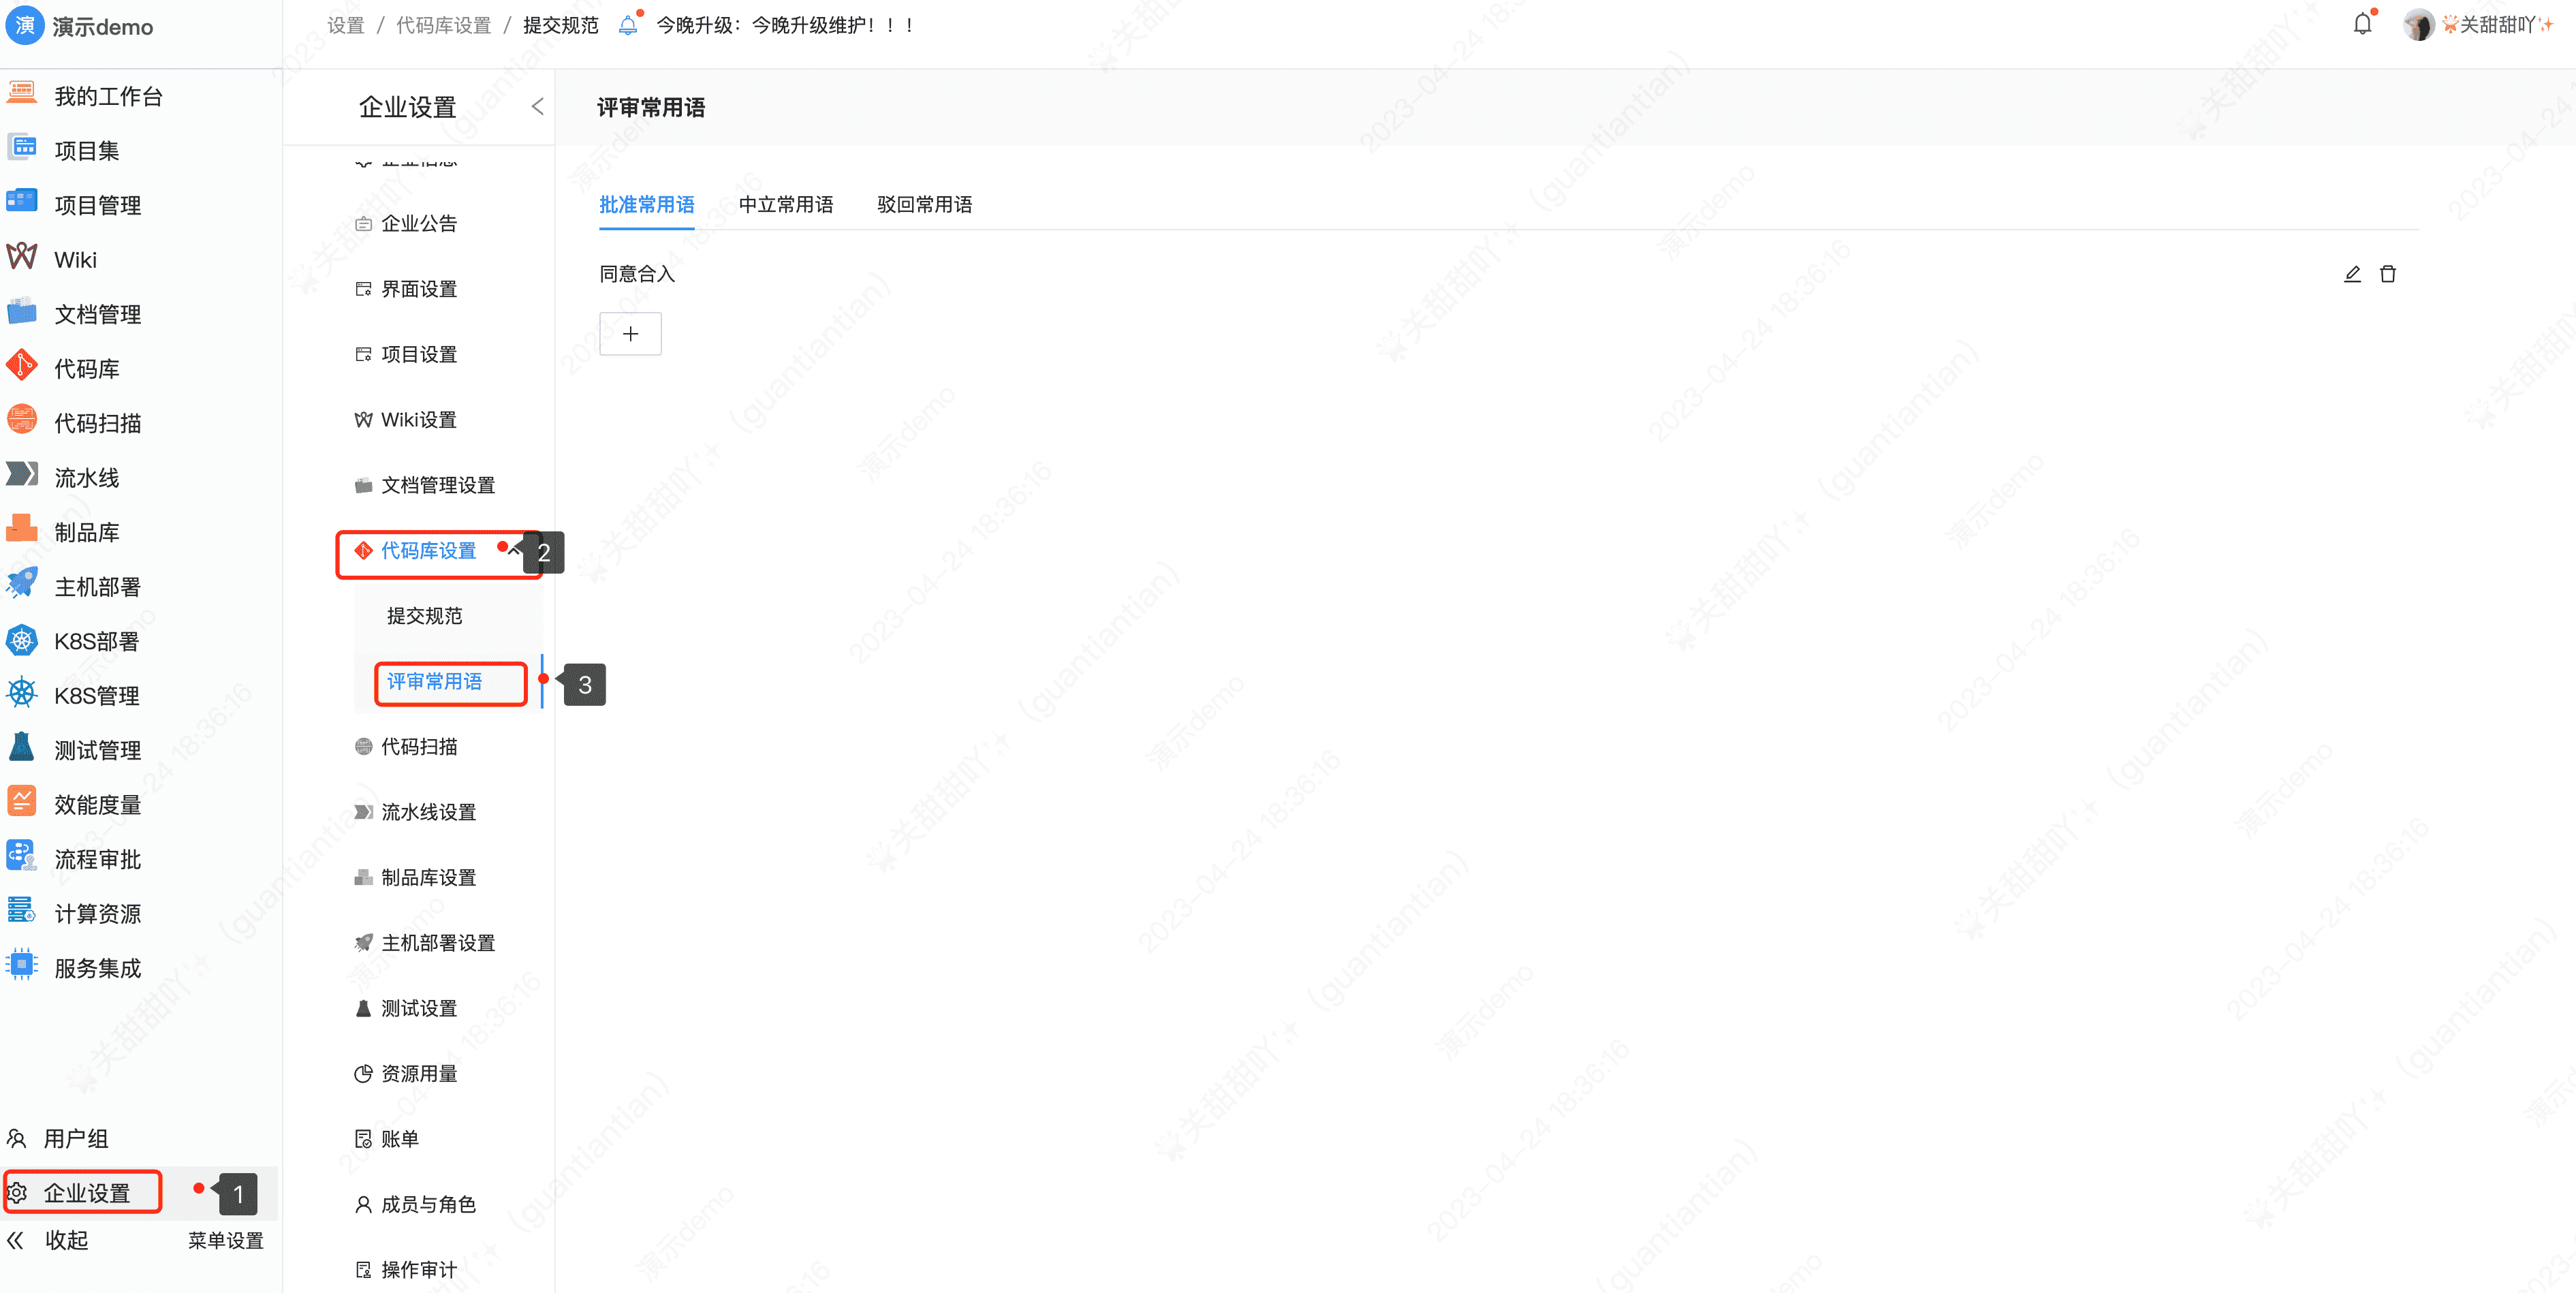This screenshot has width=2576, height=1293.
Task: Click the 菜单设置 link
Action: pyautogui.click(x=226, y=1241)
